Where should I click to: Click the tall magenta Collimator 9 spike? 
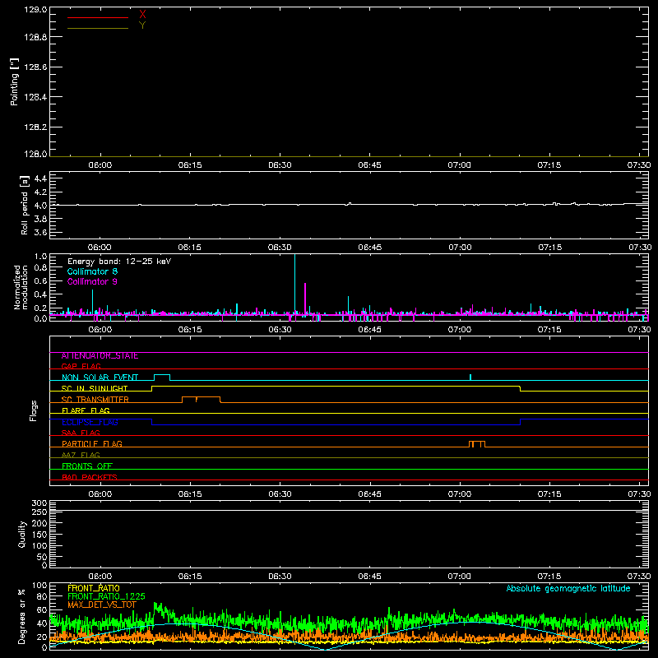[305, 299]
